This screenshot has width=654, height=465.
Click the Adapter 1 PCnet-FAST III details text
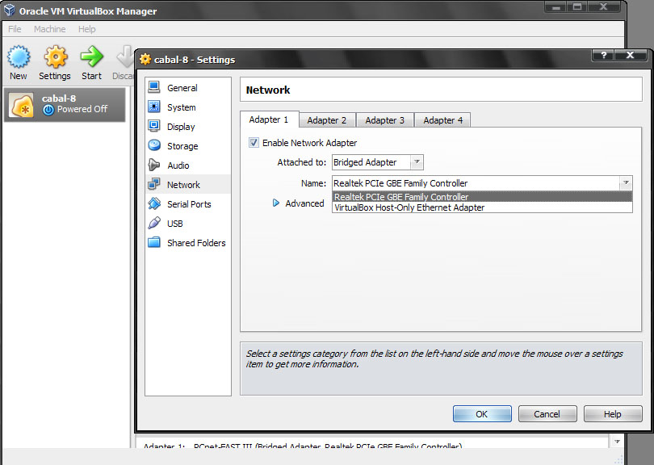point(303,446)
